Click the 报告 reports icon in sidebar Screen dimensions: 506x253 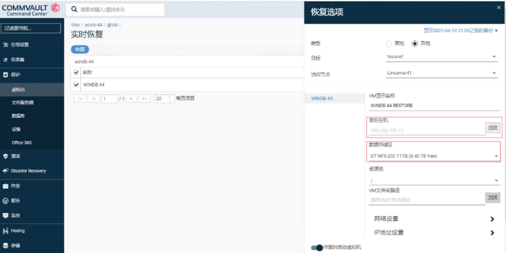(5, 201)
